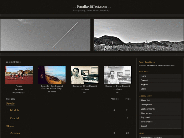Click the About This Gallery heading
Image resolution: width=184 pixels, height=138 pixels.
click(x=148, y=62)
